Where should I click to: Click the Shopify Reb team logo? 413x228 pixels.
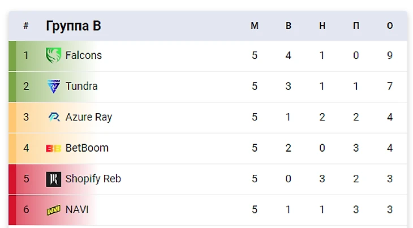(53, 179)
